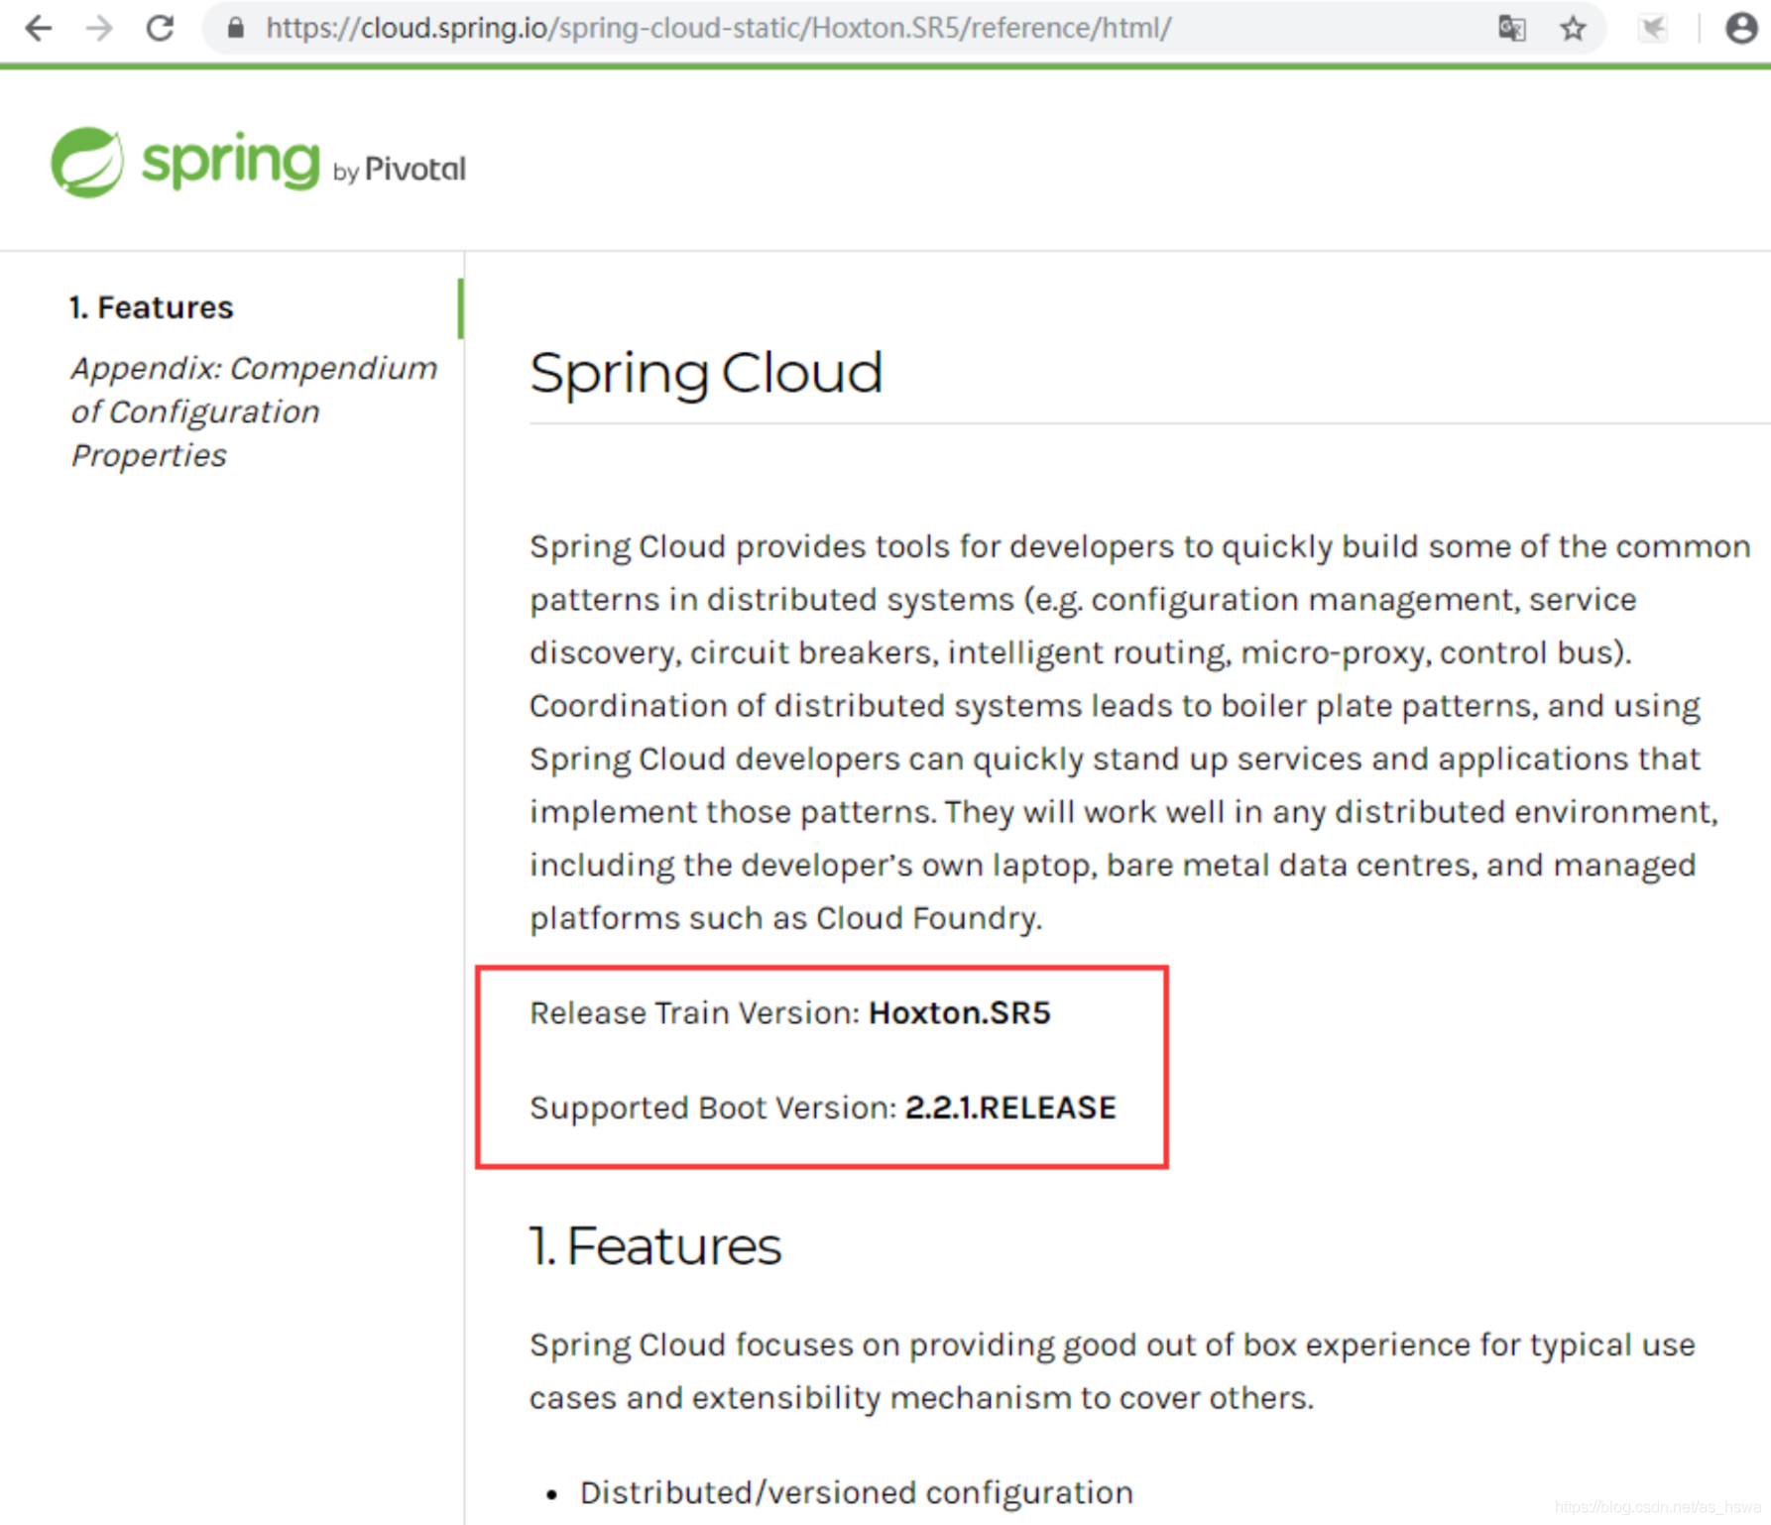Click the 'Spring Cloud' page heading
Image resolution: width=1771 pixels, height=1525 pixels.
[706, 374]
